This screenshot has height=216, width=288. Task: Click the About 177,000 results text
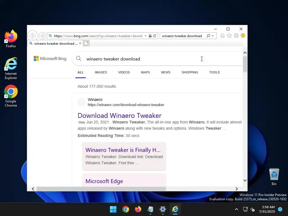click(97, 86)
